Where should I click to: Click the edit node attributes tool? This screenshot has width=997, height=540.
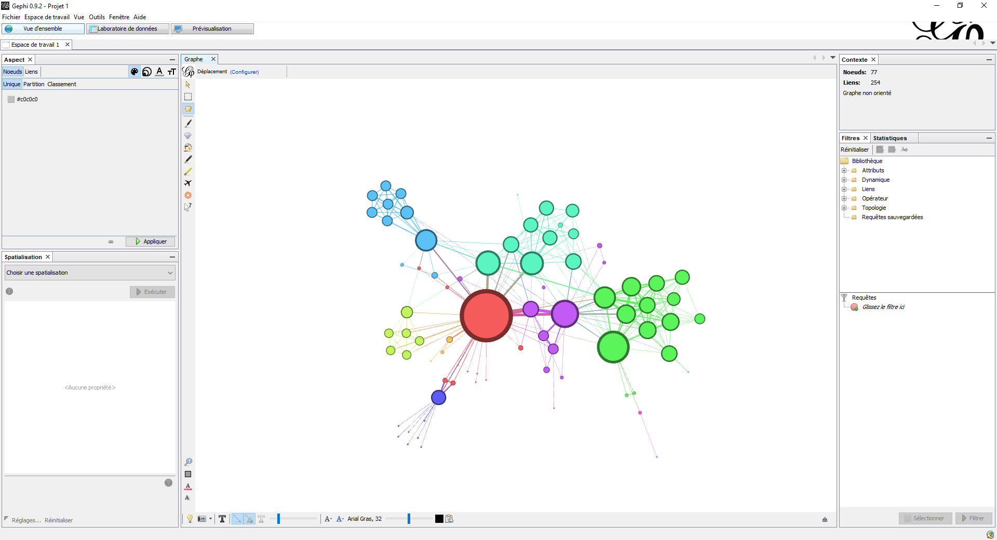pos(188,207)
